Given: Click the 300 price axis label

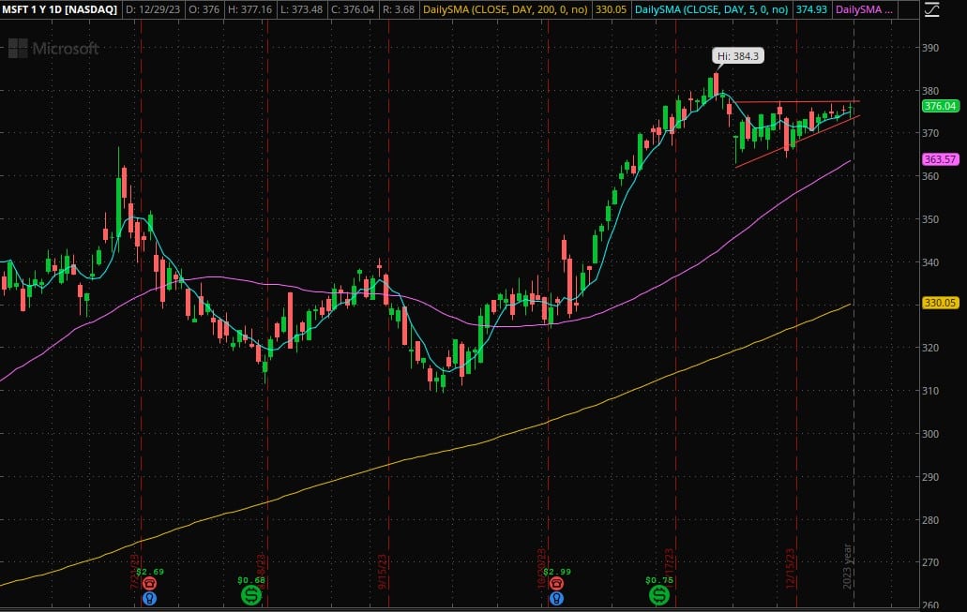Looking at the screenshot, I should click(930, 434).
